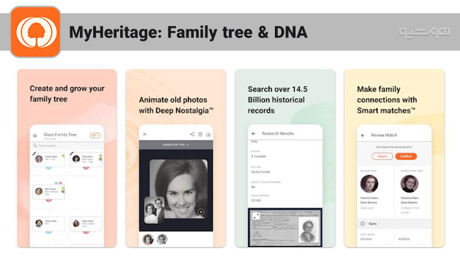
Task: Open the couple photo thumbnail overlapping the portrait
Action: (x=154, y=210)
